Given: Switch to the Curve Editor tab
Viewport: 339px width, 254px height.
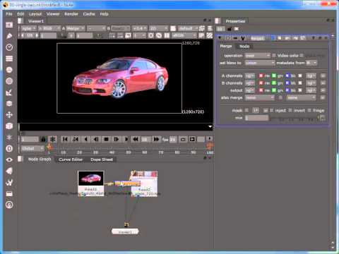Looking at the screenshot, I should click(x=71, y=159).
